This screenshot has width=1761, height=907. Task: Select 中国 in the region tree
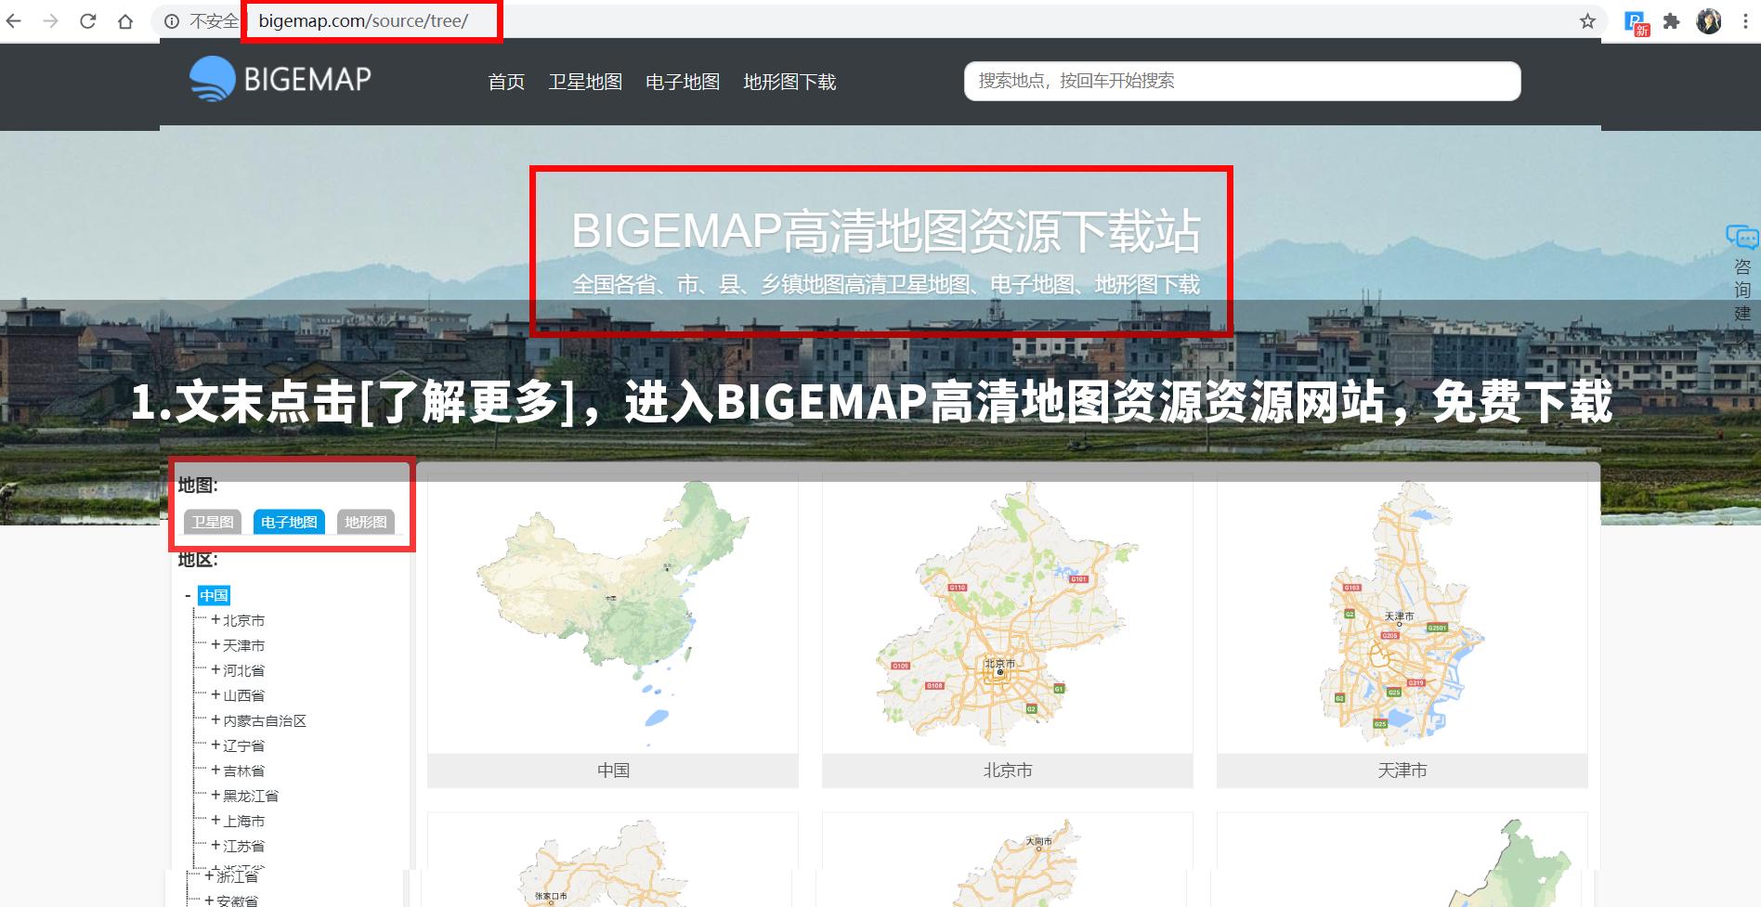(x=214, y=595)
